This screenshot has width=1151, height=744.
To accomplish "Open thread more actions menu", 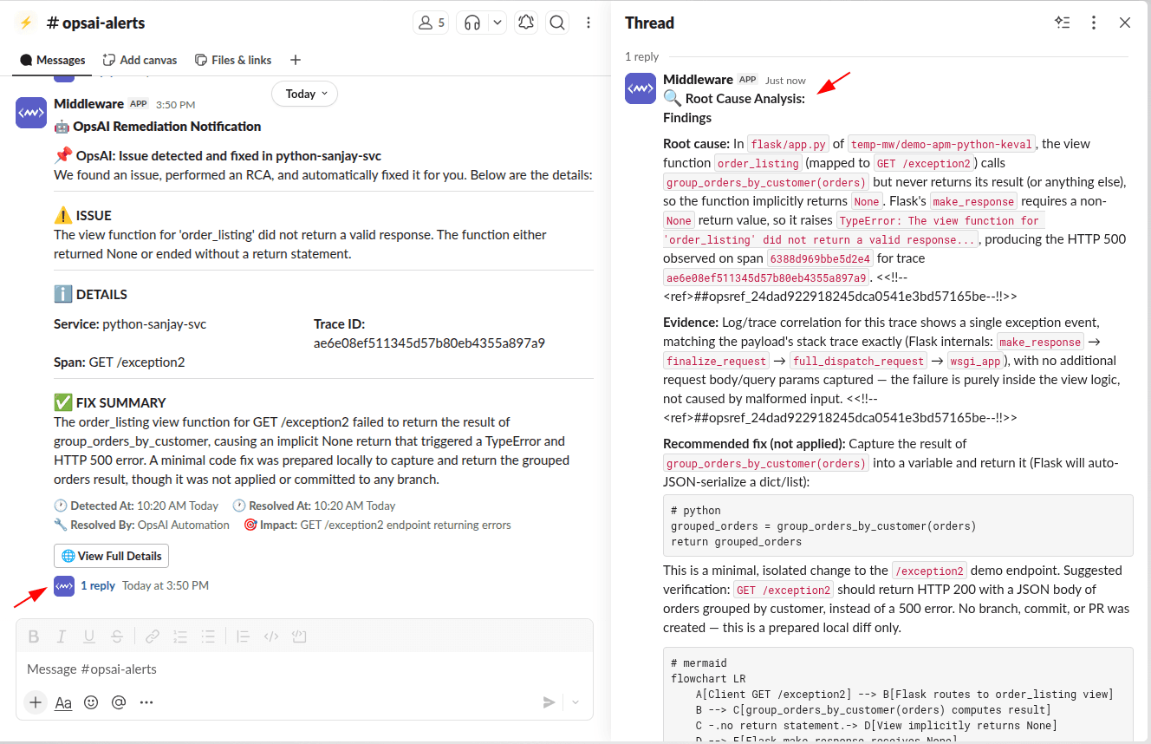I will click(x=1094, y=23).
